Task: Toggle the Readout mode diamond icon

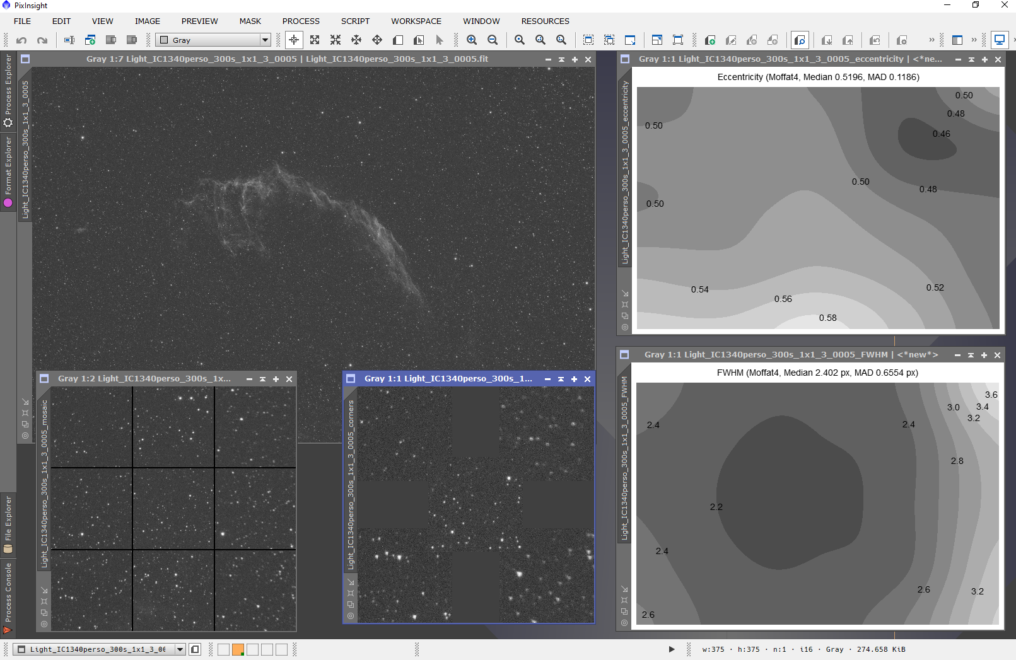Action: (x=377, y=40)
